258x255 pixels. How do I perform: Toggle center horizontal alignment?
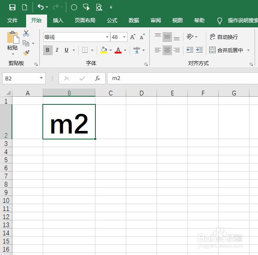tap(167, 50)
